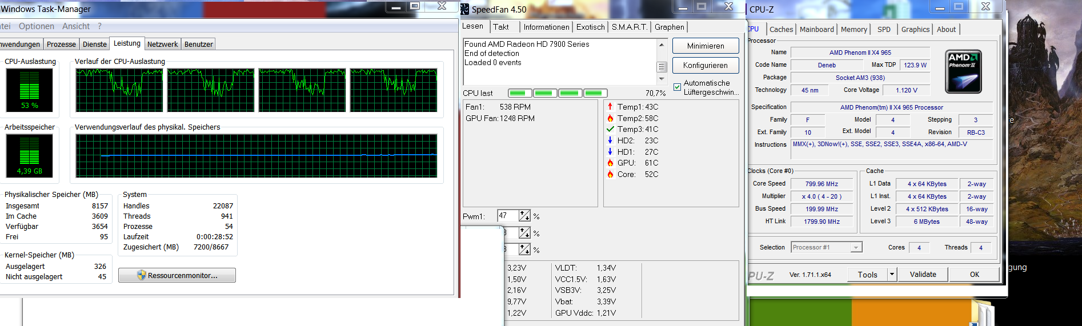1082x326 pixels.
Task: Toggle Automatische Lüftergeschwindigkeit checkbox
Action: (x=677, y=87)
